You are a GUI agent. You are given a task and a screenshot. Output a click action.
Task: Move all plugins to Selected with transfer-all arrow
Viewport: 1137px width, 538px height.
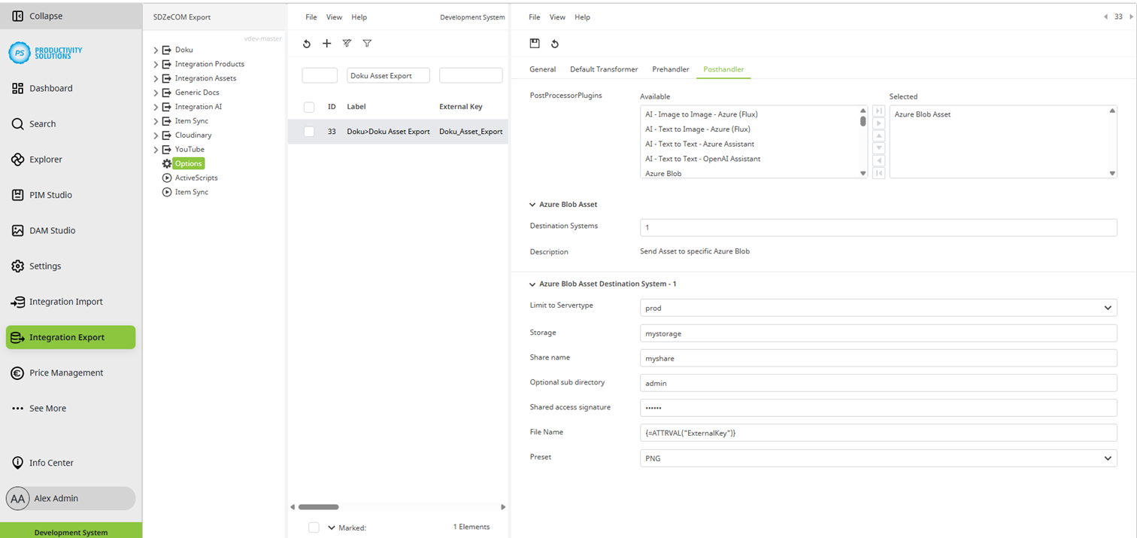pos(878,111)
